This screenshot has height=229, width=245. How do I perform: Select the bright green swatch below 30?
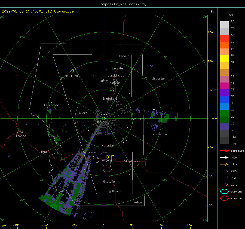[224, 113]
